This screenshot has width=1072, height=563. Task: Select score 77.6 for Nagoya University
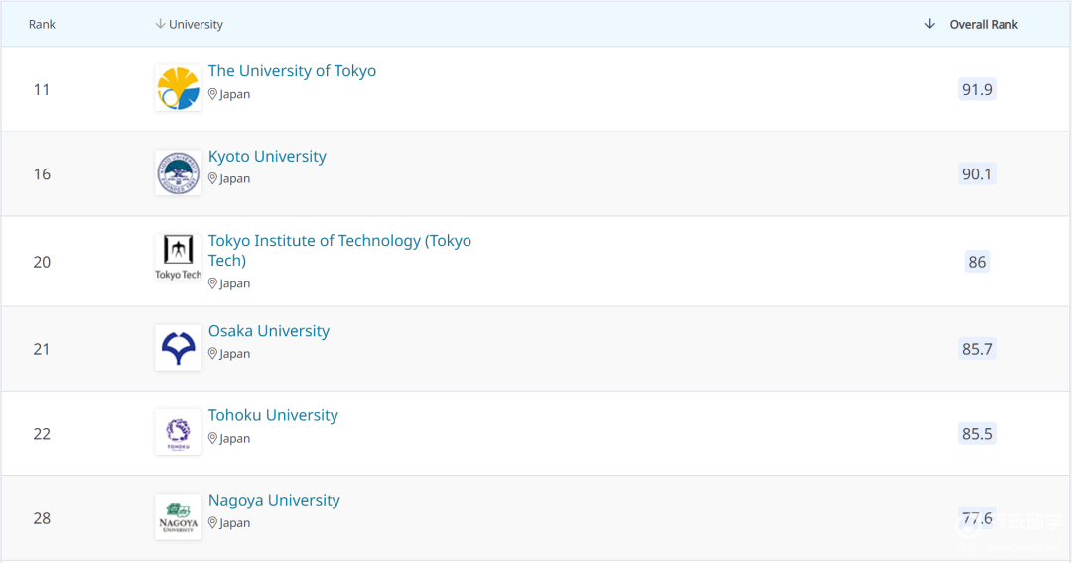pyautogui.click(x=977, y=518)
